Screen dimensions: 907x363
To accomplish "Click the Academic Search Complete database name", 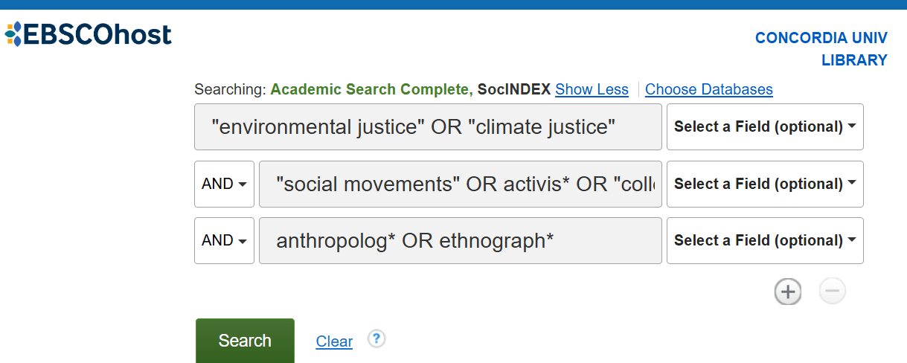I will click(371, 89).
